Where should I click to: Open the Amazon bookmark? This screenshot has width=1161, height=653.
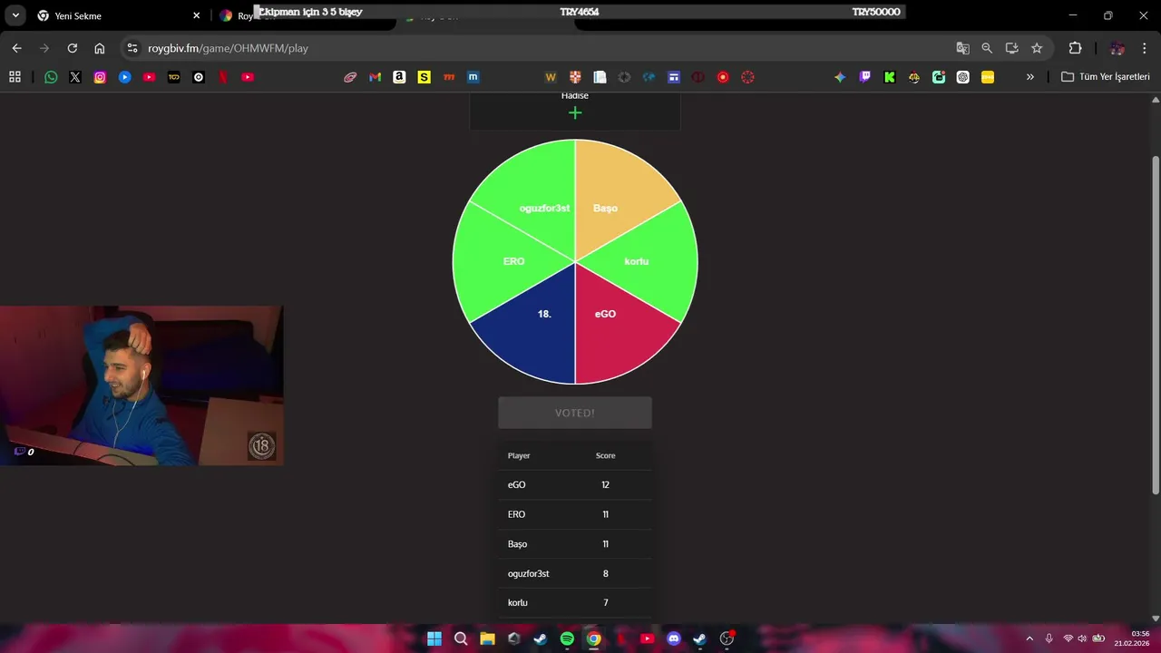pyautogui.click(x=399, y=77)
